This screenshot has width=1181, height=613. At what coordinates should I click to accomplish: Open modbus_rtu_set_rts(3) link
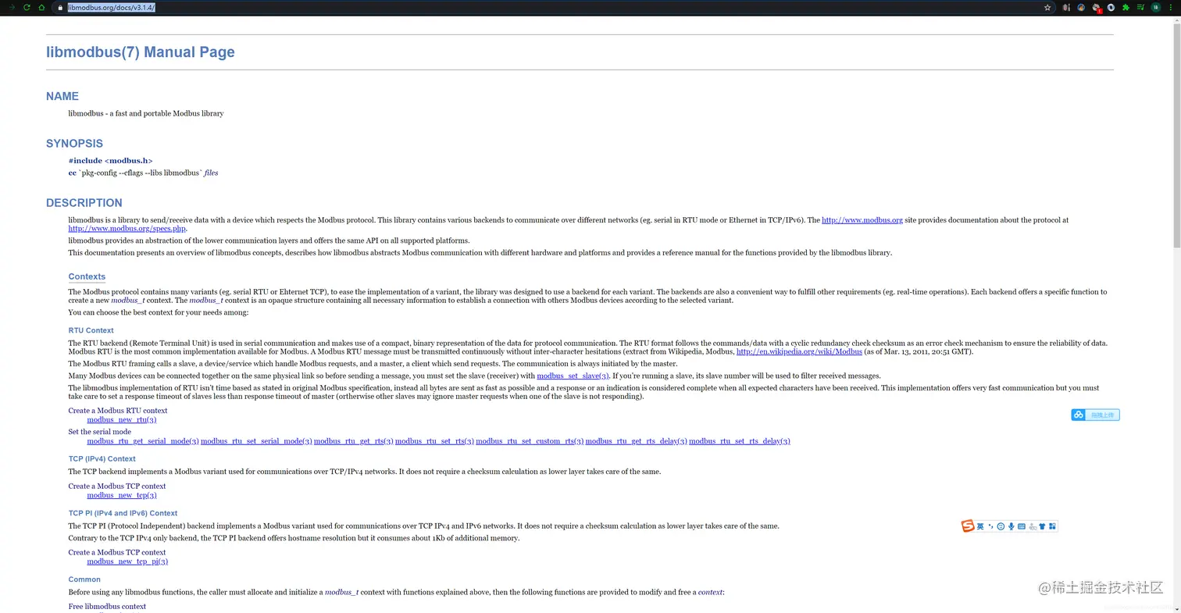tap(434, 441)
